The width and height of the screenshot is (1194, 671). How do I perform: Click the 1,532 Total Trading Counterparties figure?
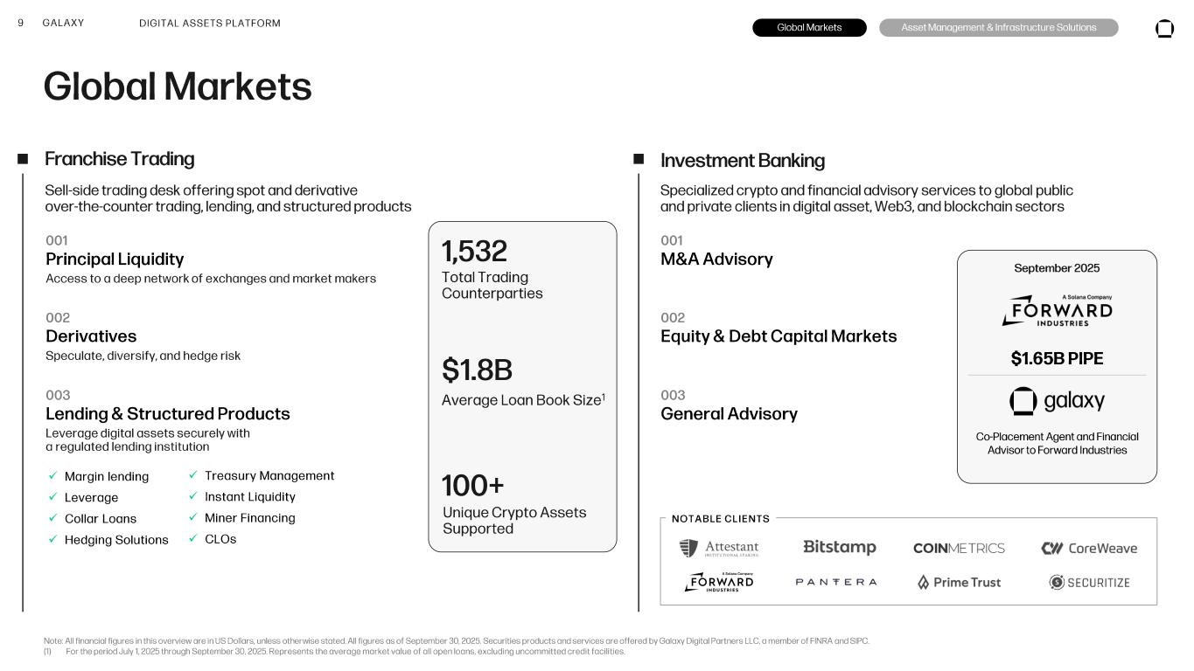475,252
